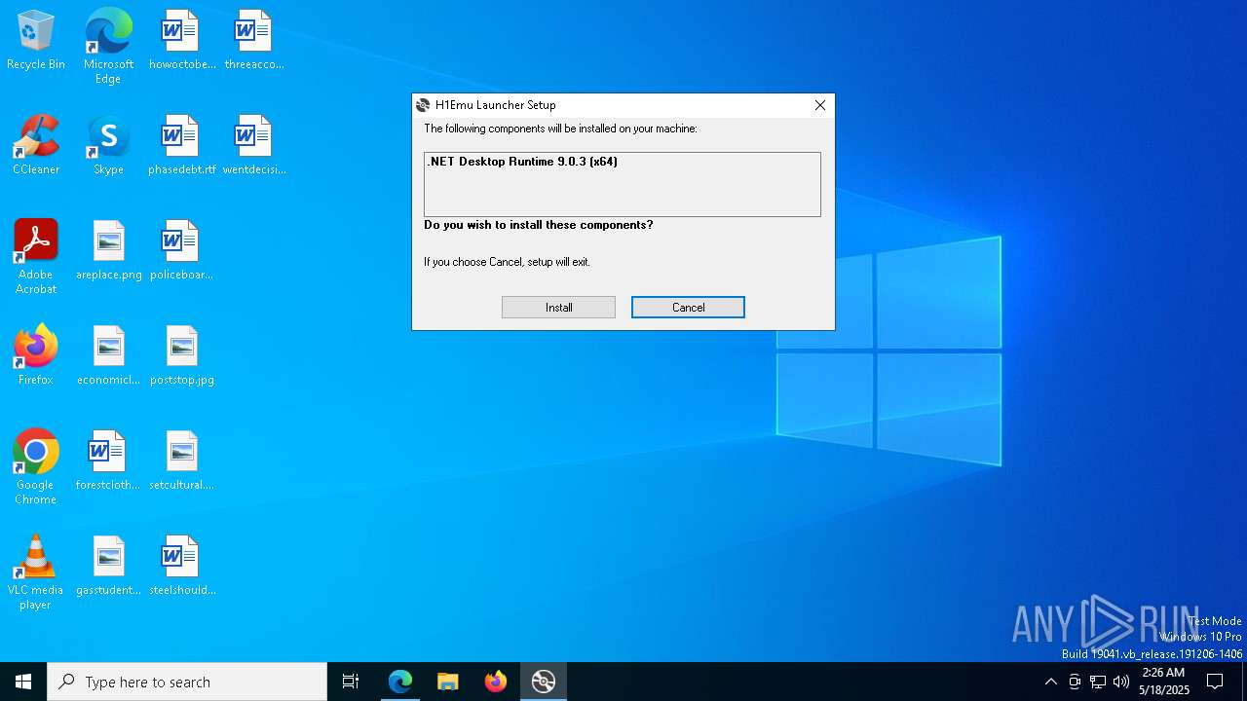Open the notification Action Center

(1215, 682)
